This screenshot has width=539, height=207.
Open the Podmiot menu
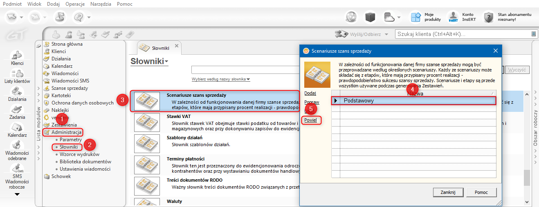coord(12,4)
